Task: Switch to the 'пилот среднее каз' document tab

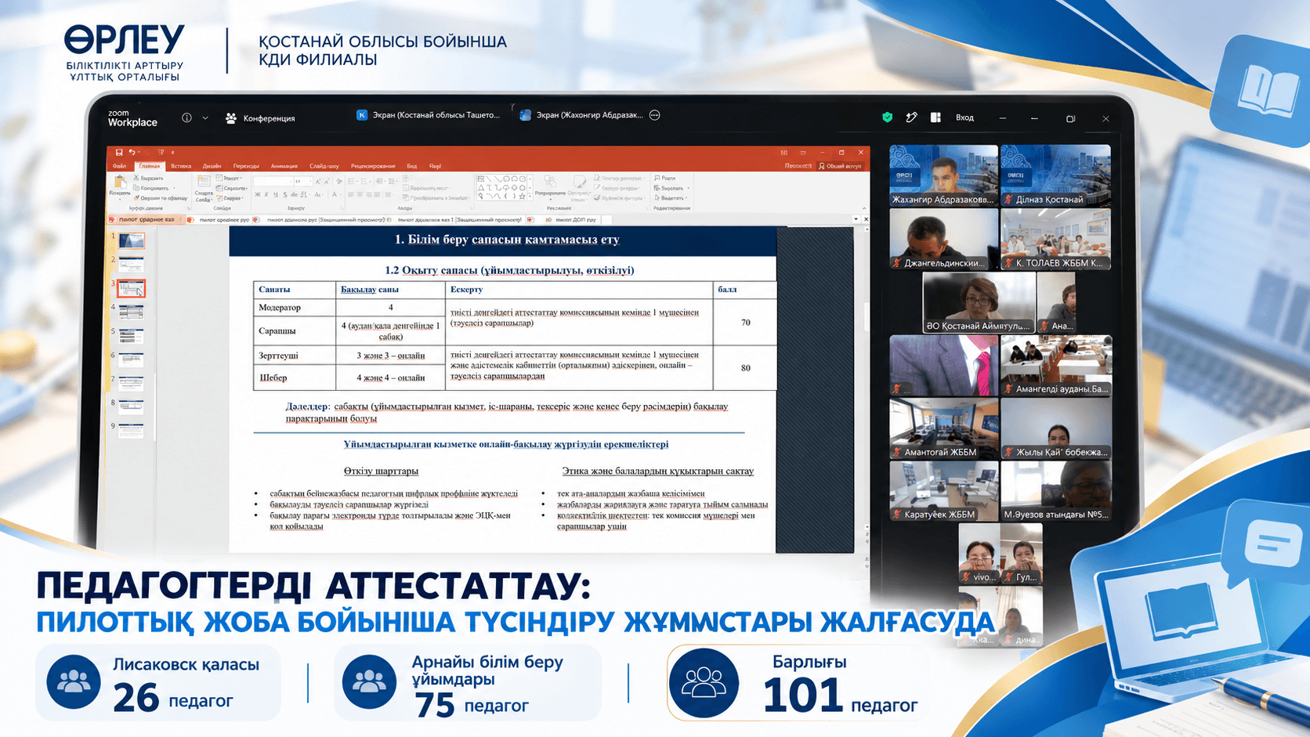Action: [147, 219]
